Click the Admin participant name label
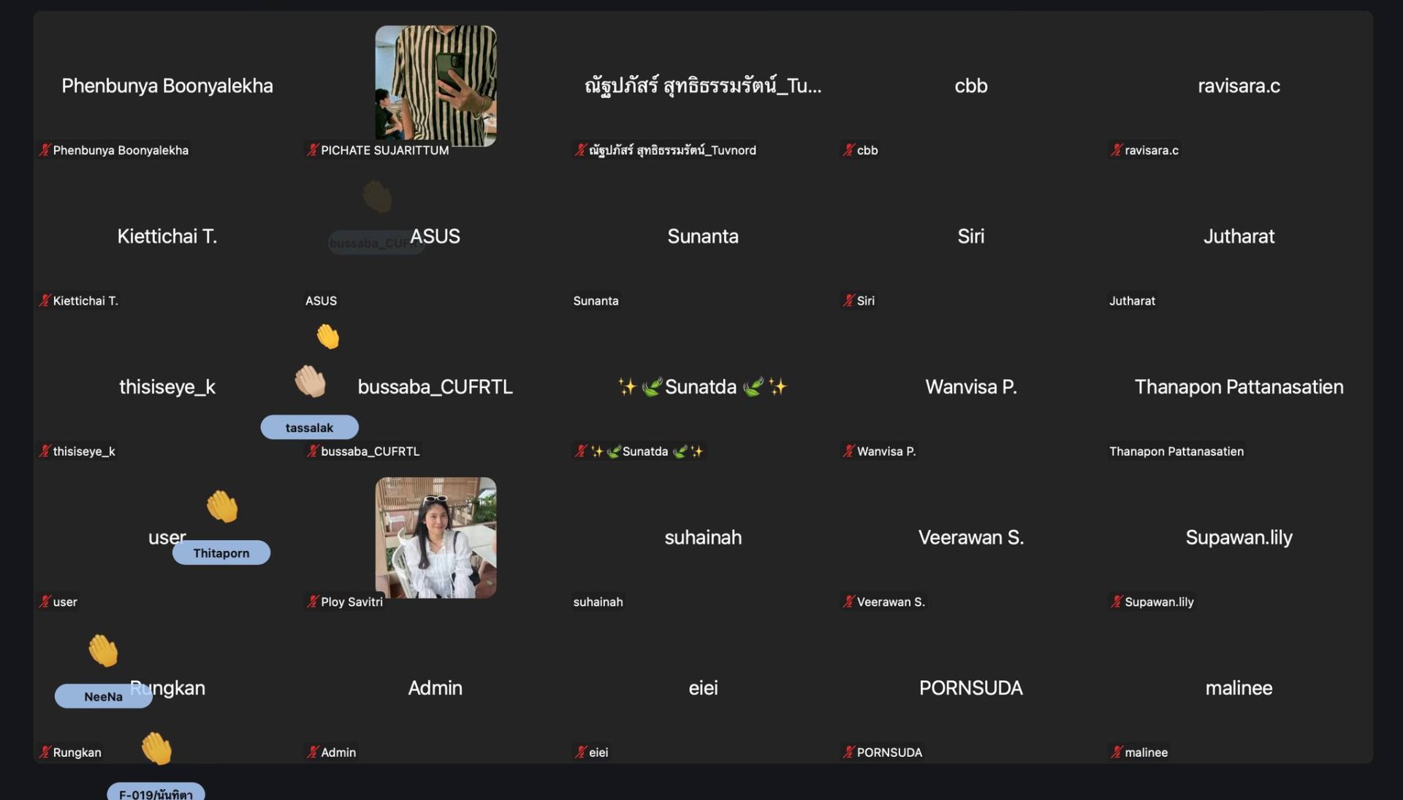 click(x=338, y=752)
